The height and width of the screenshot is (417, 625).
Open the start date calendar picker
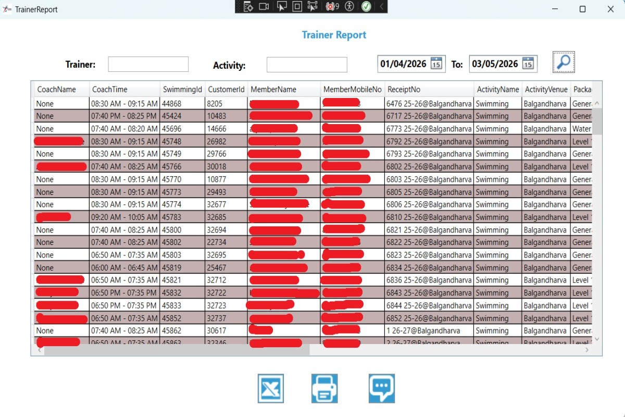(436, 64)
